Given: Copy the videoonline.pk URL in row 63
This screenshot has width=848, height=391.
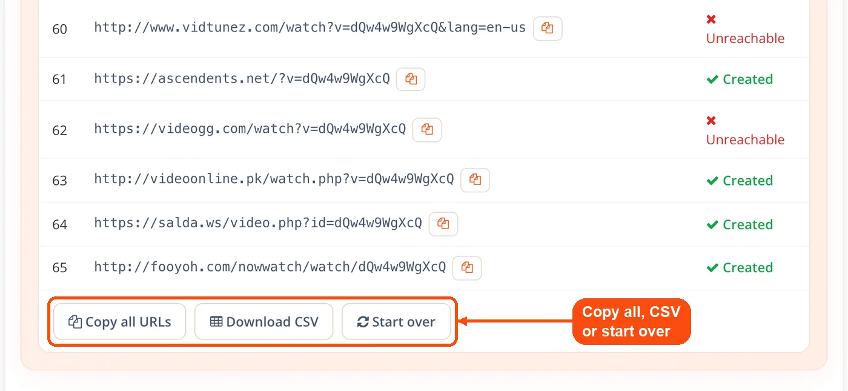Looking at the screenshot, I should point(475,180).
